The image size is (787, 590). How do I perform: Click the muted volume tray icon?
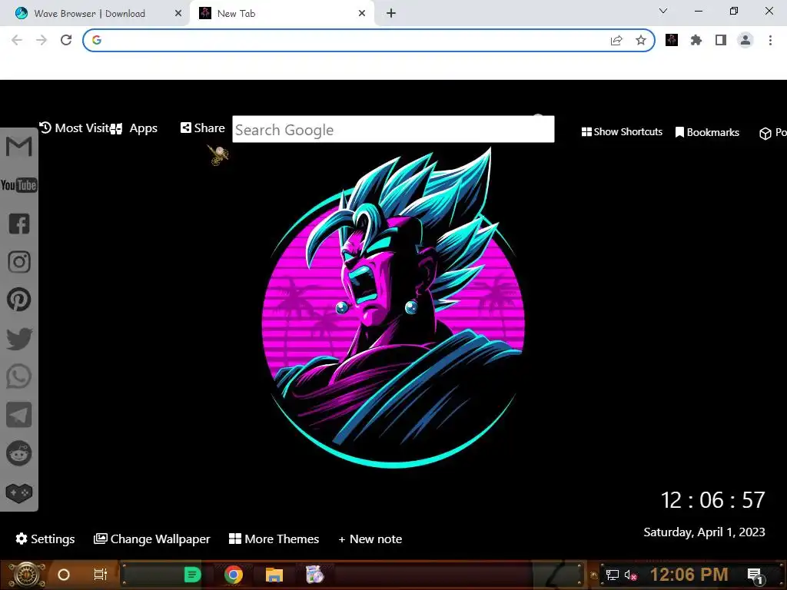pos(630,575)
